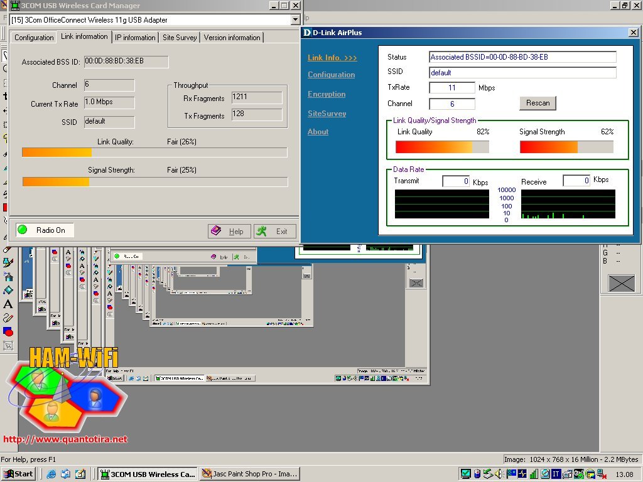Open Configuration link in D-Link AirPlus
Image resolution: width=643 pixels, height=482 pixels.
[332, 75]
